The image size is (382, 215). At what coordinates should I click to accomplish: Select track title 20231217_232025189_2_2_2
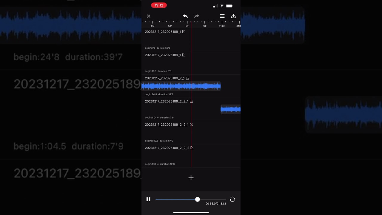pos(167,148)
